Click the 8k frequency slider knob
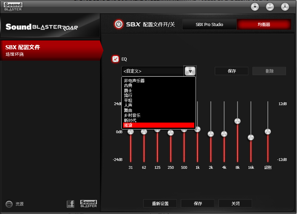The width and height of the screenshot is (297, 214). coord(237,121)
